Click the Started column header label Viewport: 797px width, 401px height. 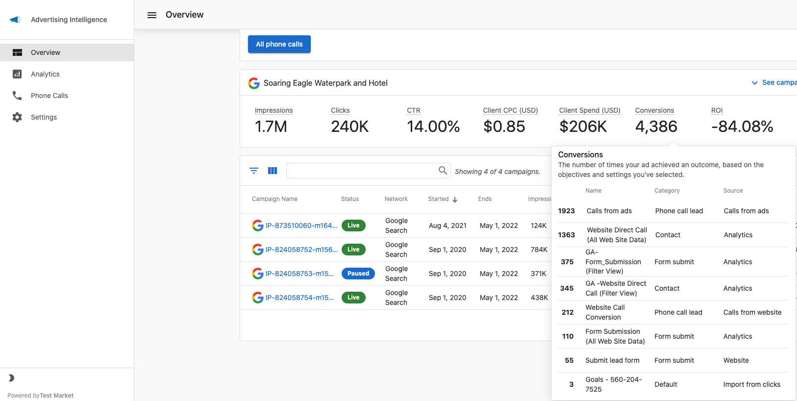pos(438,199)
